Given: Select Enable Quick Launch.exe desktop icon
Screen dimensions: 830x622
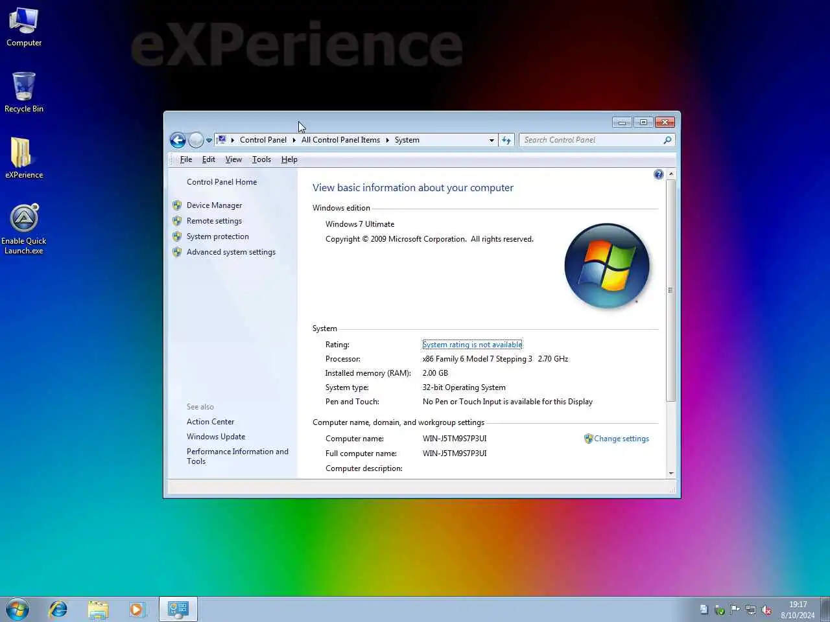Looking at the screenshot, I should [x=24, y=229].
